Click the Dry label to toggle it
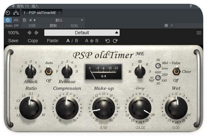The width and height of the screenshot is (207, 136). coord(140,88)
